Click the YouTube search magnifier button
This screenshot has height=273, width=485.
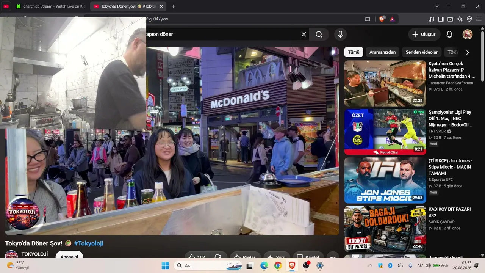[x=319, y=35]
